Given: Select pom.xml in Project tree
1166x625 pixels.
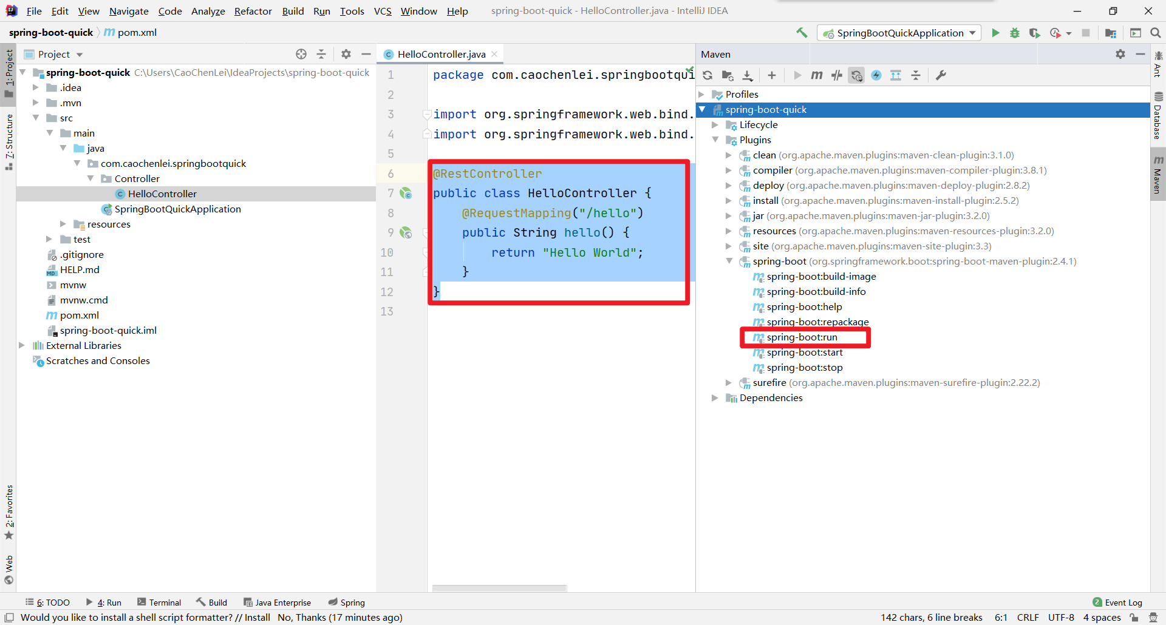Looking at the screenshot, I should pos(79,315).
